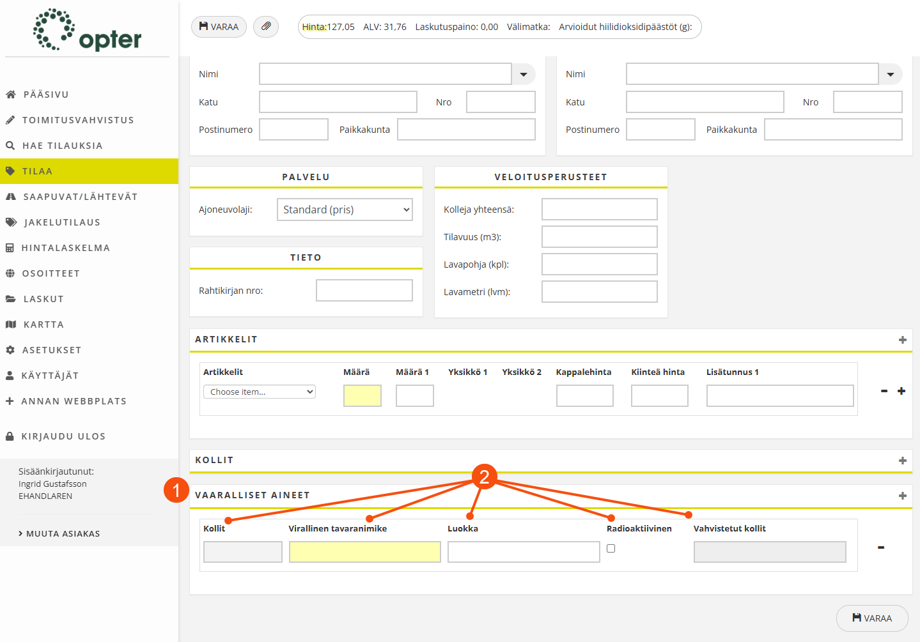Screen dimensions: 920x642
Task: Toggle the Radioaktiivinen checkbox
Action: pos(611,548)
